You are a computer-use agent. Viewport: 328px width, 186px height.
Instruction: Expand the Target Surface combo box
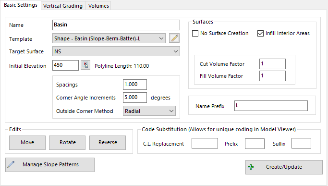tap(116, 51)
